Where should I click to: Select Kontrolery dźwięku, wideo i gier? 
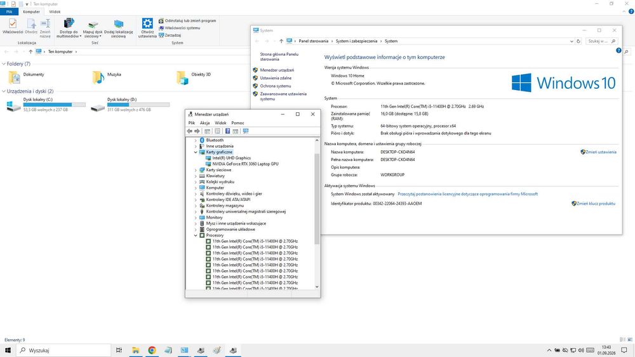click(x=234, y=193)
